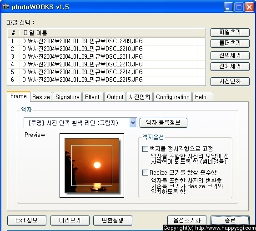Click the 액자 등록정보 button
The height and width of the screenshot is (231, 256).
(163, 123)
